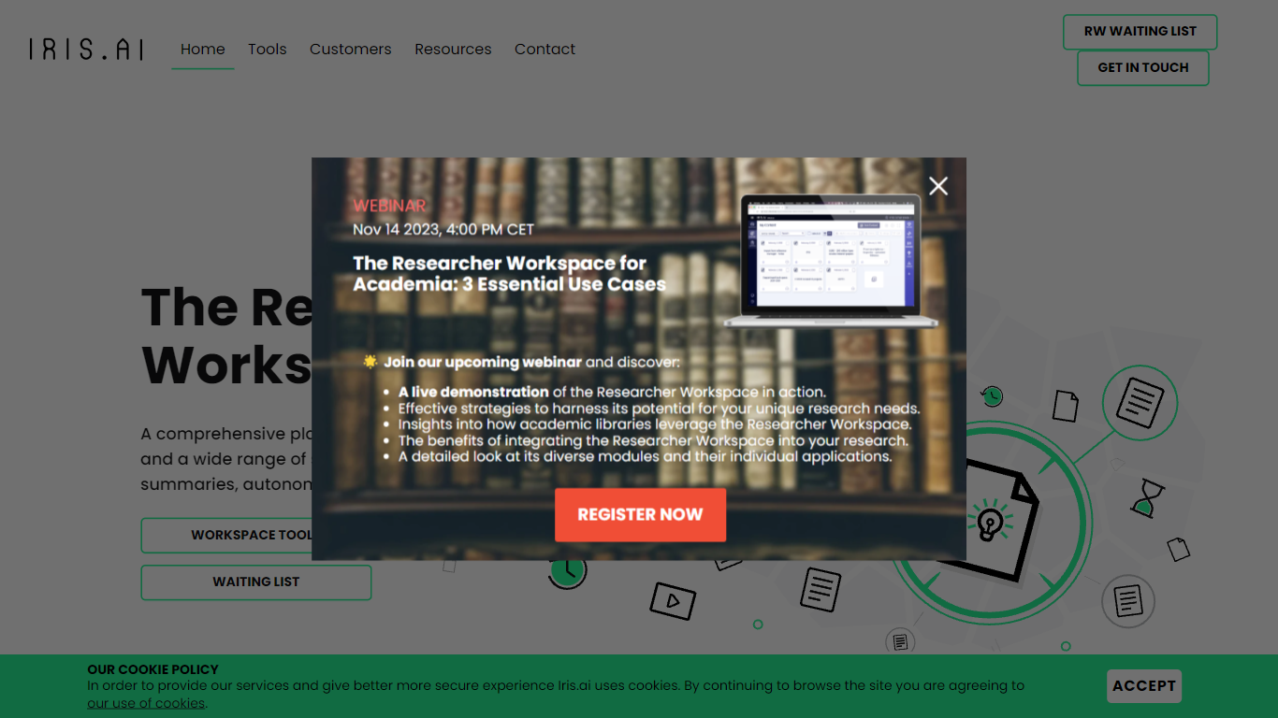Close the webinar popup with X

[x=938, y=186]
